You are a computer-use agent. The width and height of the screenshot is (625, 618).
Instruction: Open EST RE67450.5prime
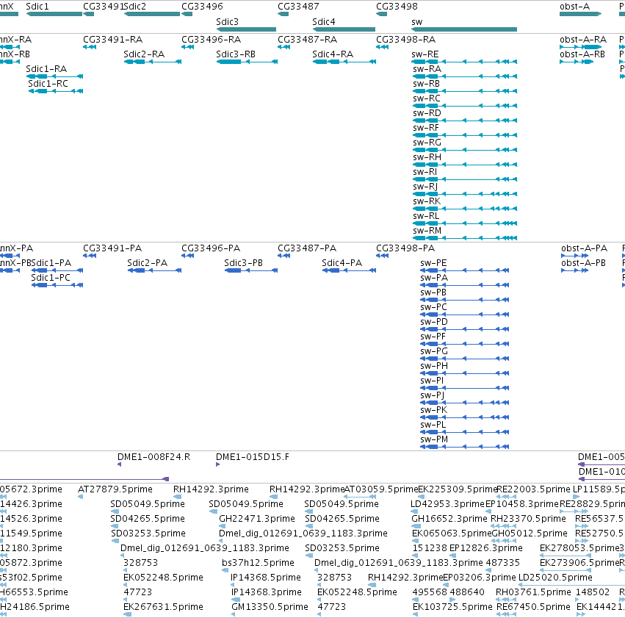pos(507,614)
